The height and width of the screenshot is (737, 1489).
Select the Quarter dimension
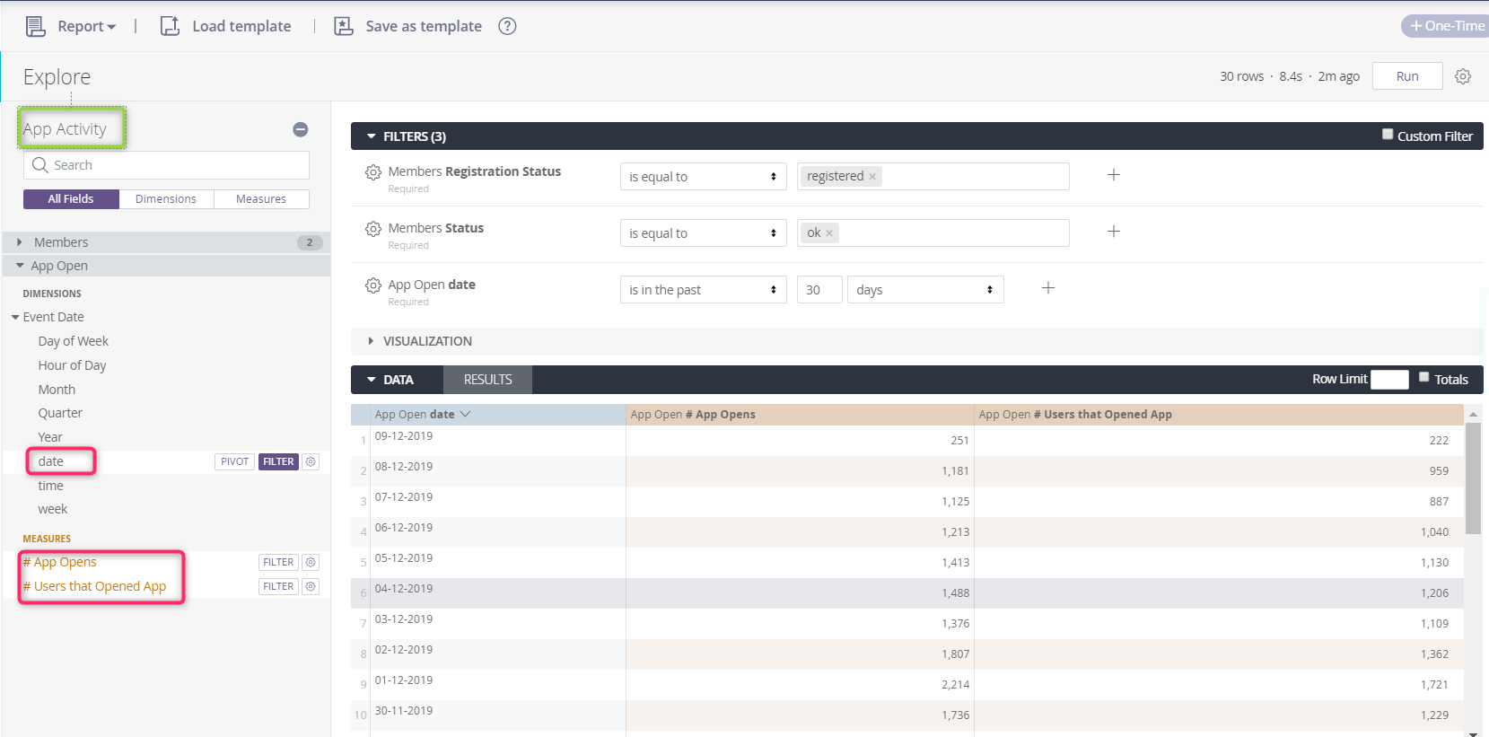tap(60, 413)
